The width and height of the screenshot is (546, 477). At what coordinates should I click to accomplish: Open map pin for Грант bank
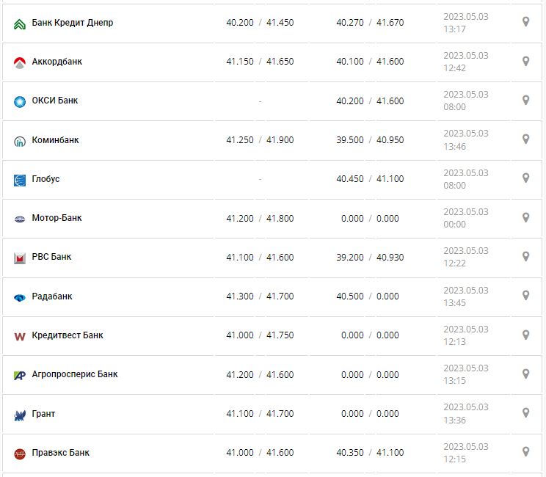(x=525, y=412)
